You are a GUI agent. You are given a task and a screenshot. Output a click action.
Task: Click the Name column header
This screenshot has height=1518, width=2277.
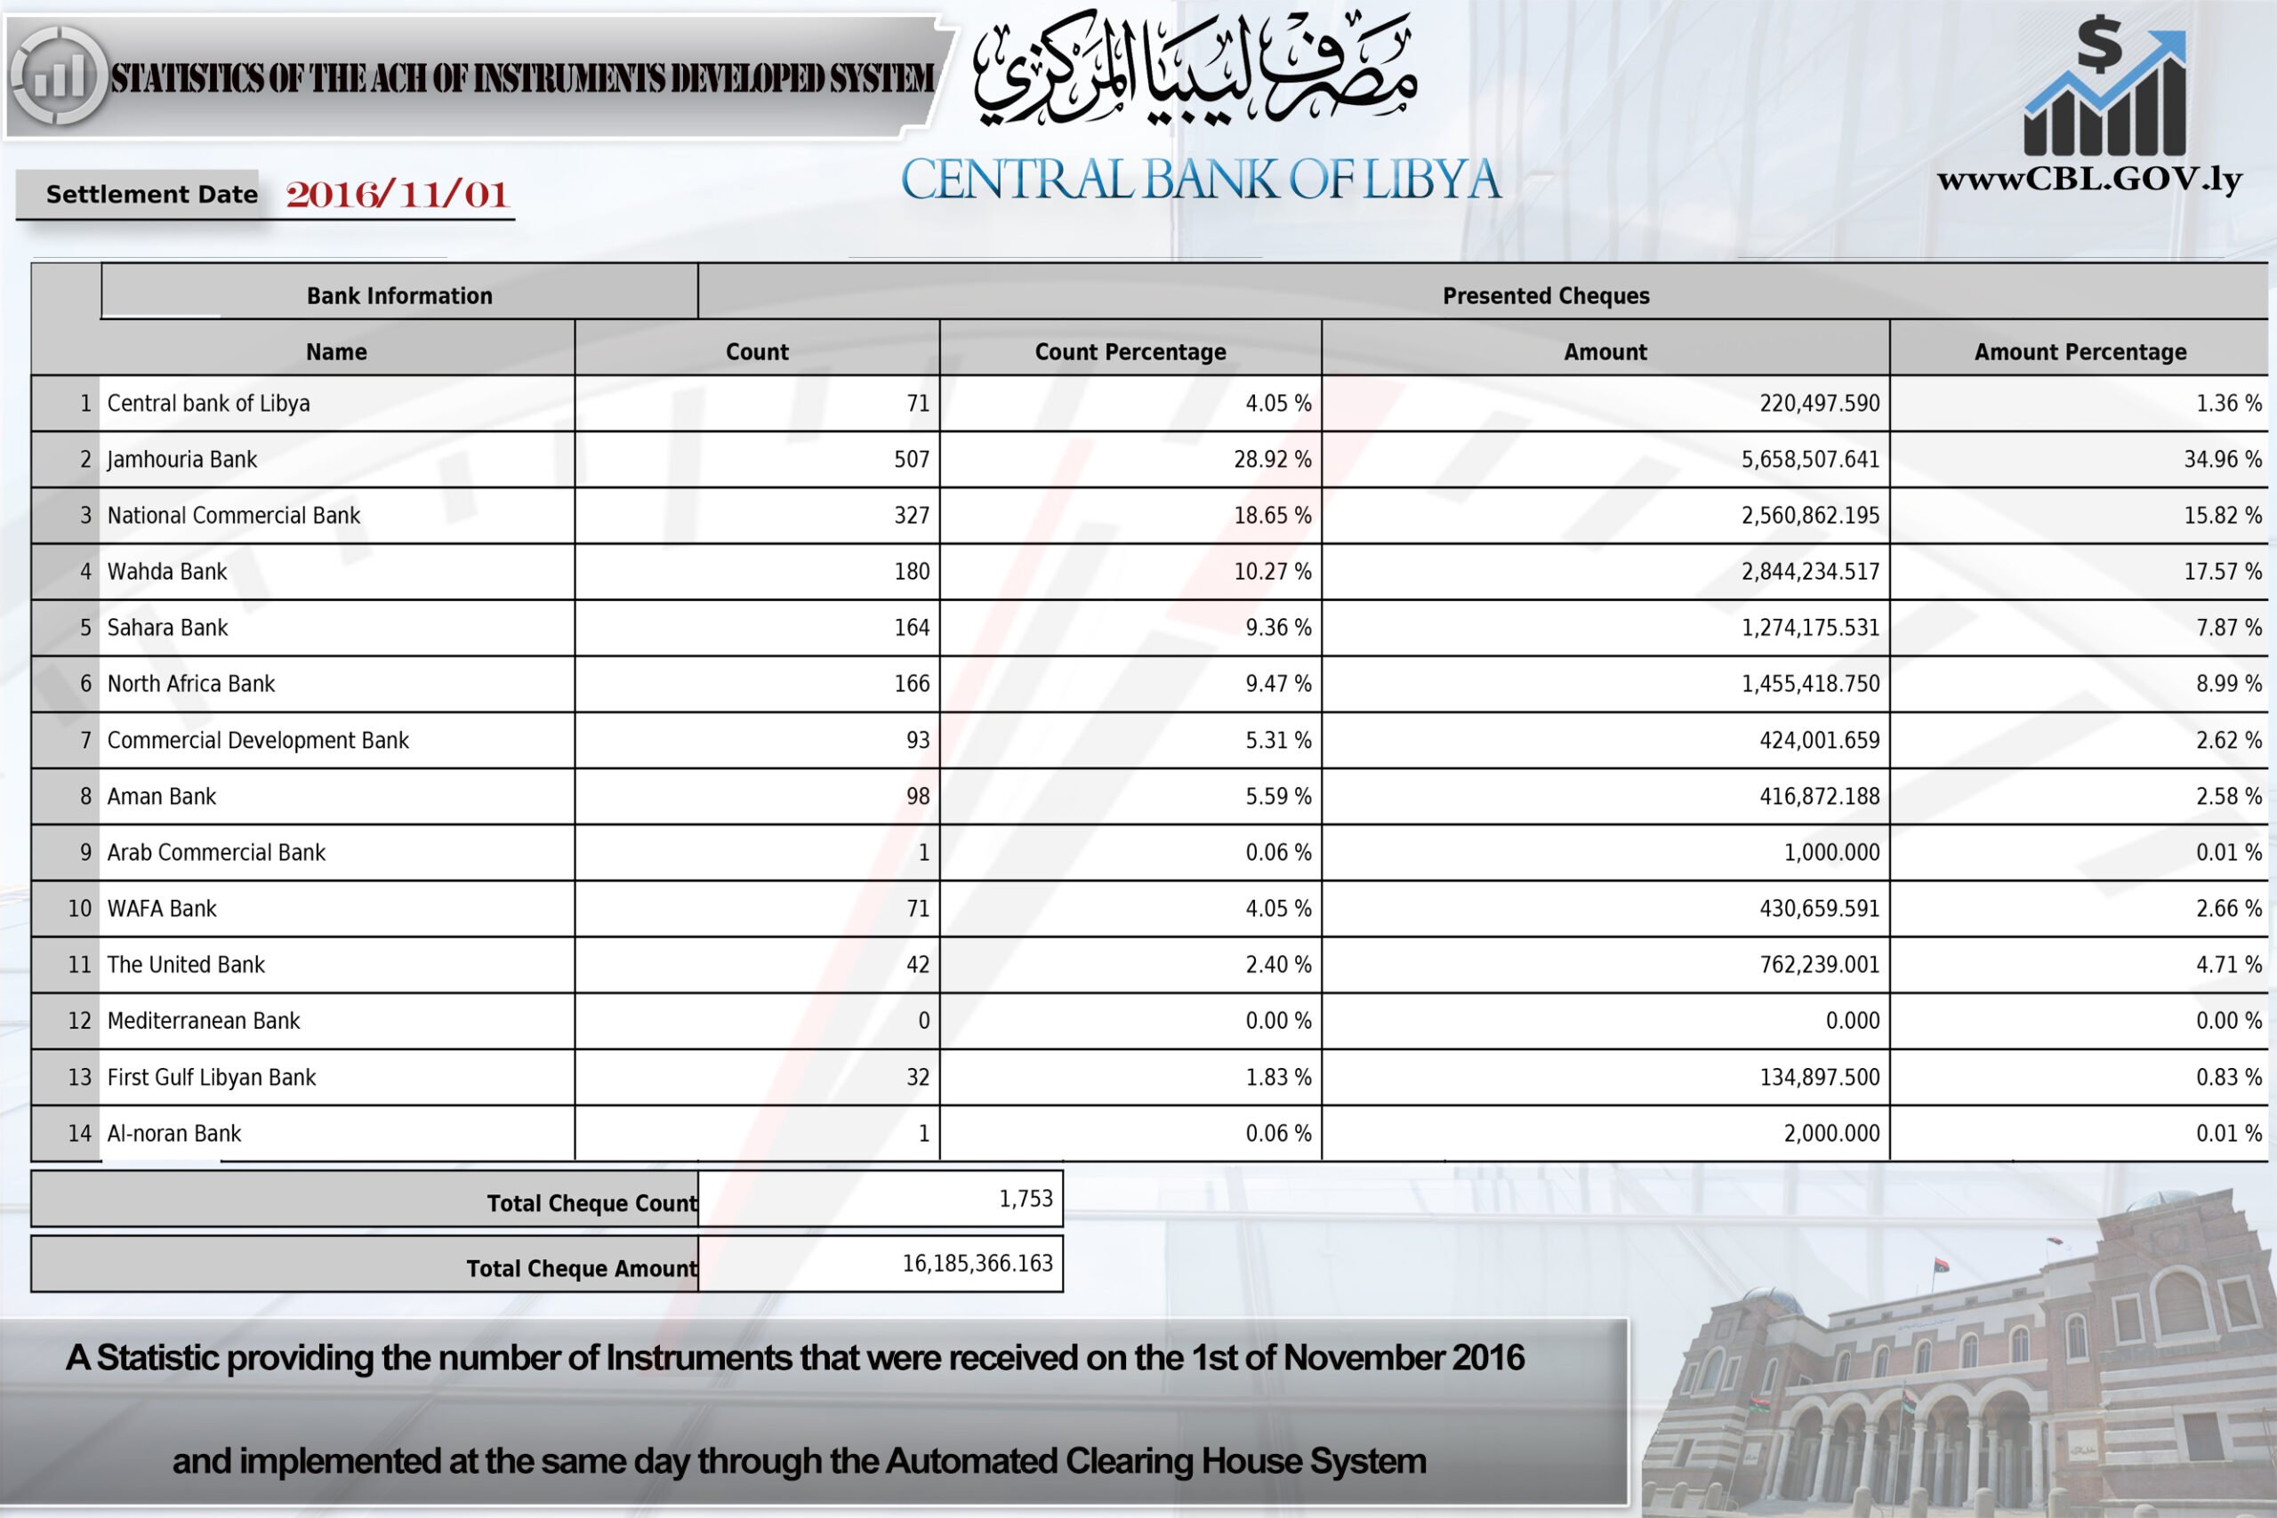[336, 351]
